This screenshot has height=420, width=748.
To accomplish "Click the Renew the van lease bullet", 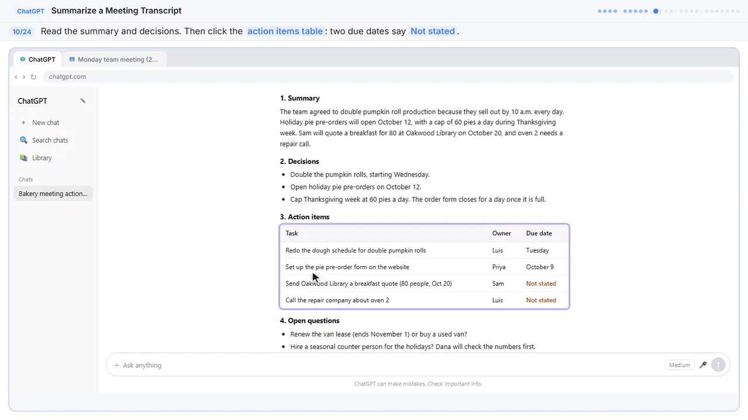I will pos(379,334).
